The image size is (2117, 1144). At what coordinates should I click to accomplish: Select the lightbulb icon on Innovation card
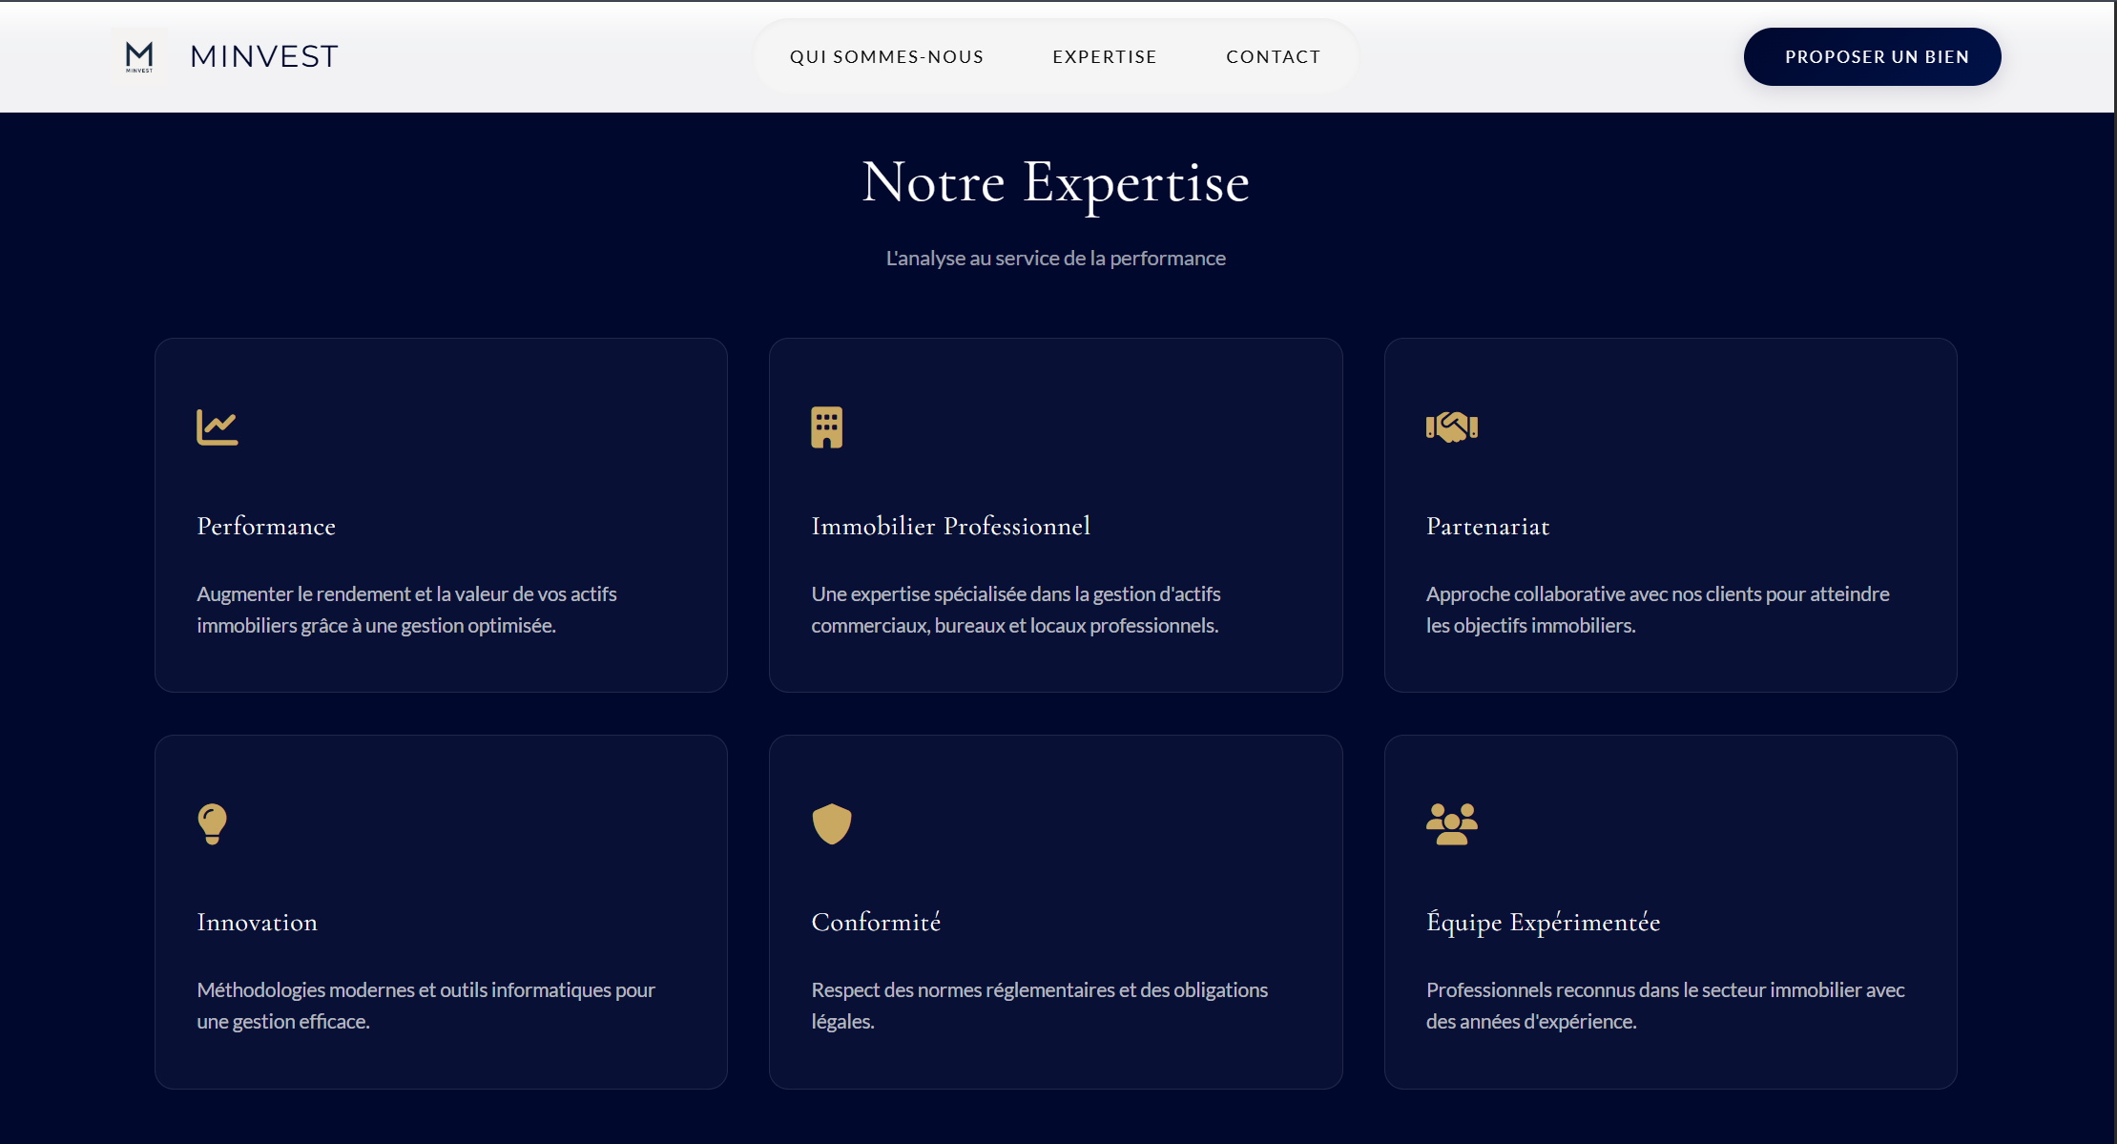211,823
